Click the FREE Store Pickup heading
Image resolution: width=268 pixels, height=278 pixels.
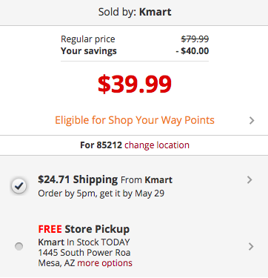click(x=84, y=229)
